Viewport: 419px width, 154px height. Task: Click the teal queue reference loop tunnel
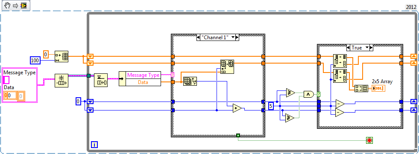coord(89,76)
